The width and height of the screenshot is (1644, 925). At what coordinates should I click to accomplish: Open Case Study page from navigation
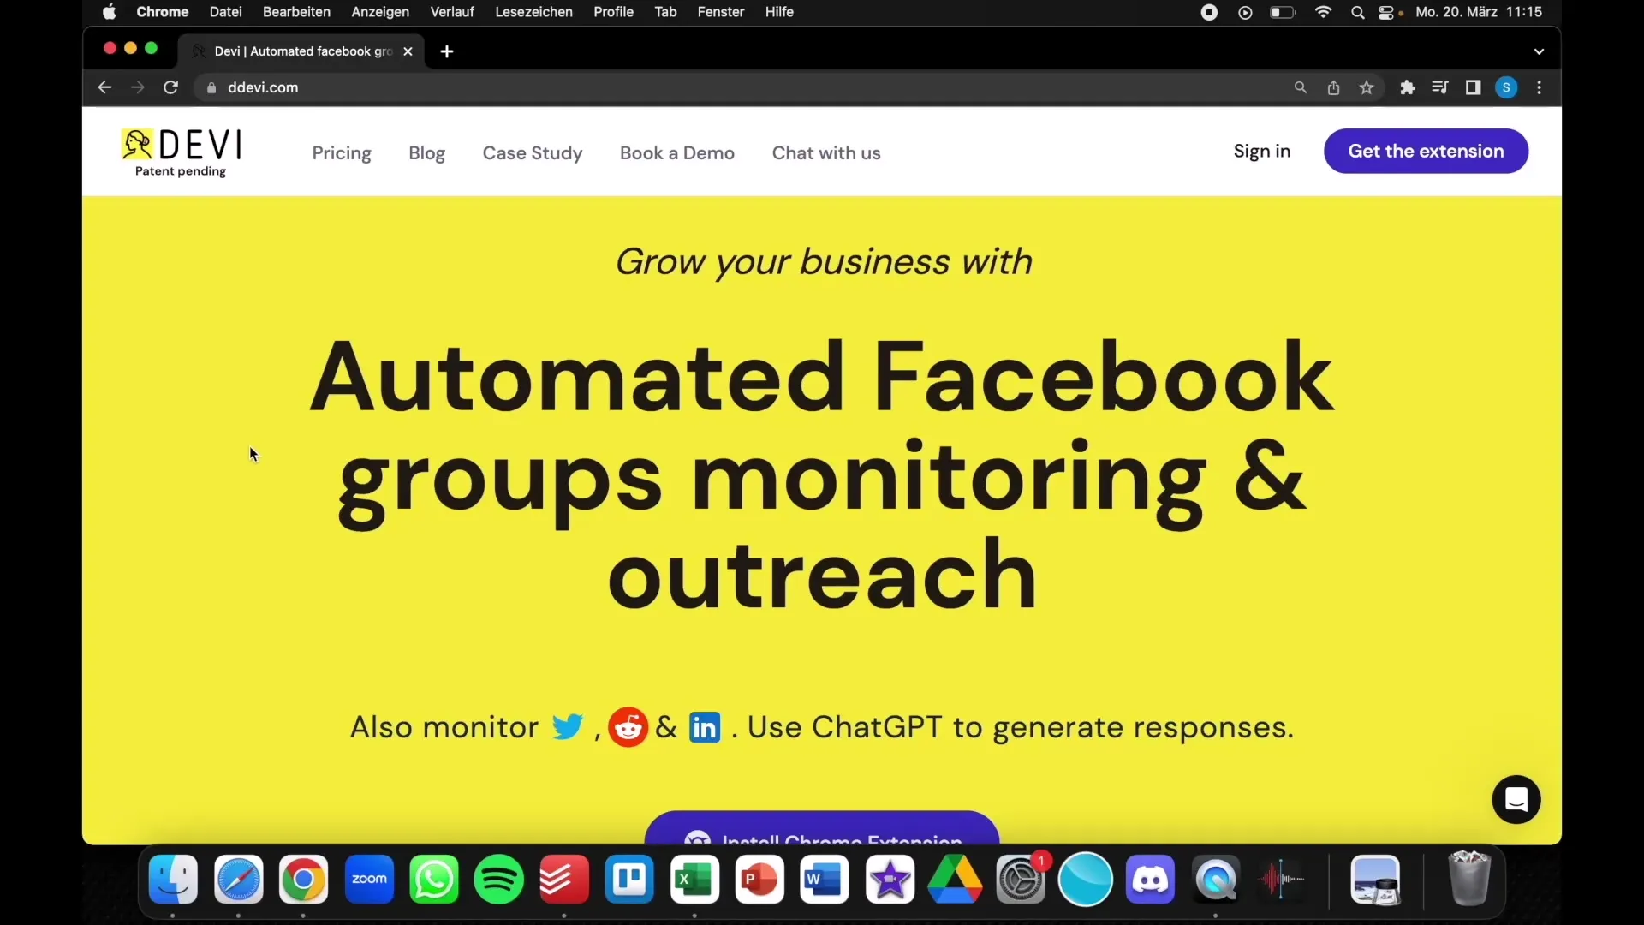pyautogui.click(x=532, y=152)
